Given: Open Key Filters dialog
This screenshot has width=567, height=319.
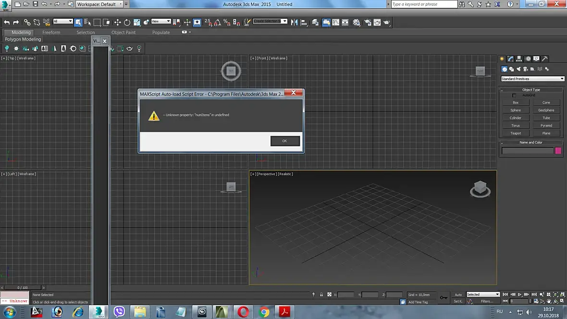Looking at the screenshot, I should point(487,301).
